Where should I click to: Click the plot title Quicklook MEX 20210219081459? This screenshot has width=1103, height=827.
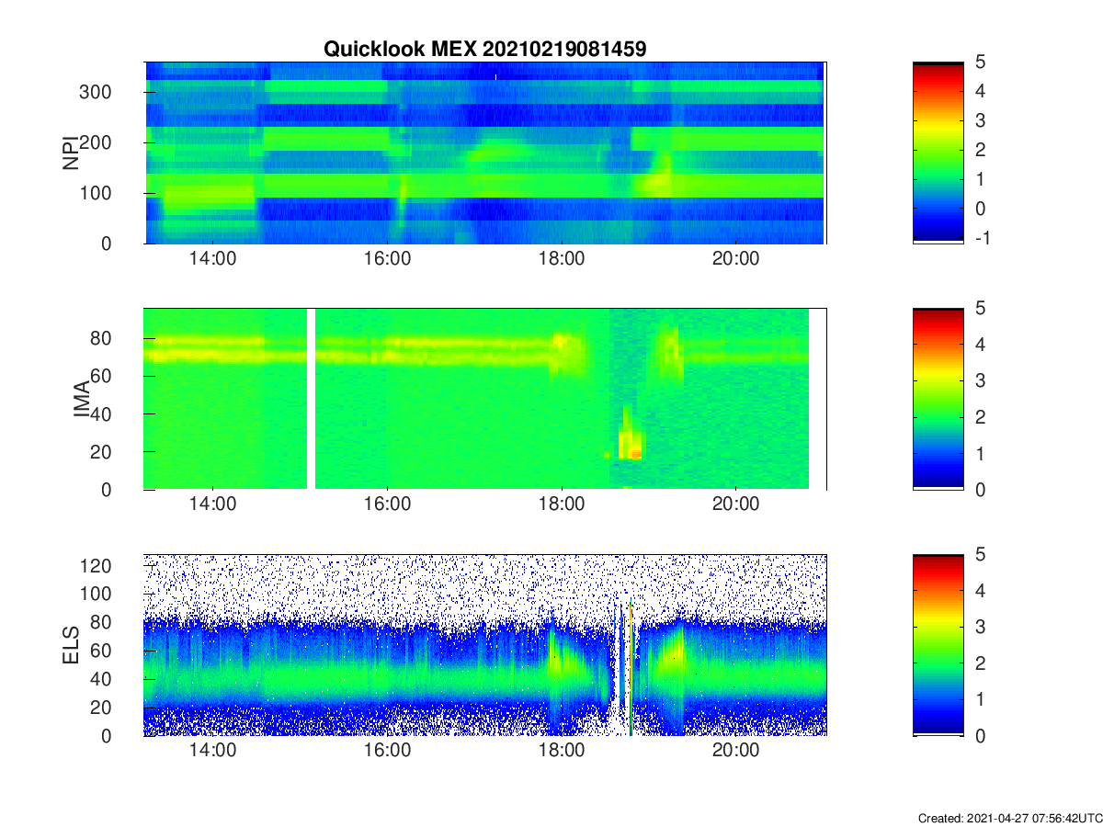coord(484,49)
